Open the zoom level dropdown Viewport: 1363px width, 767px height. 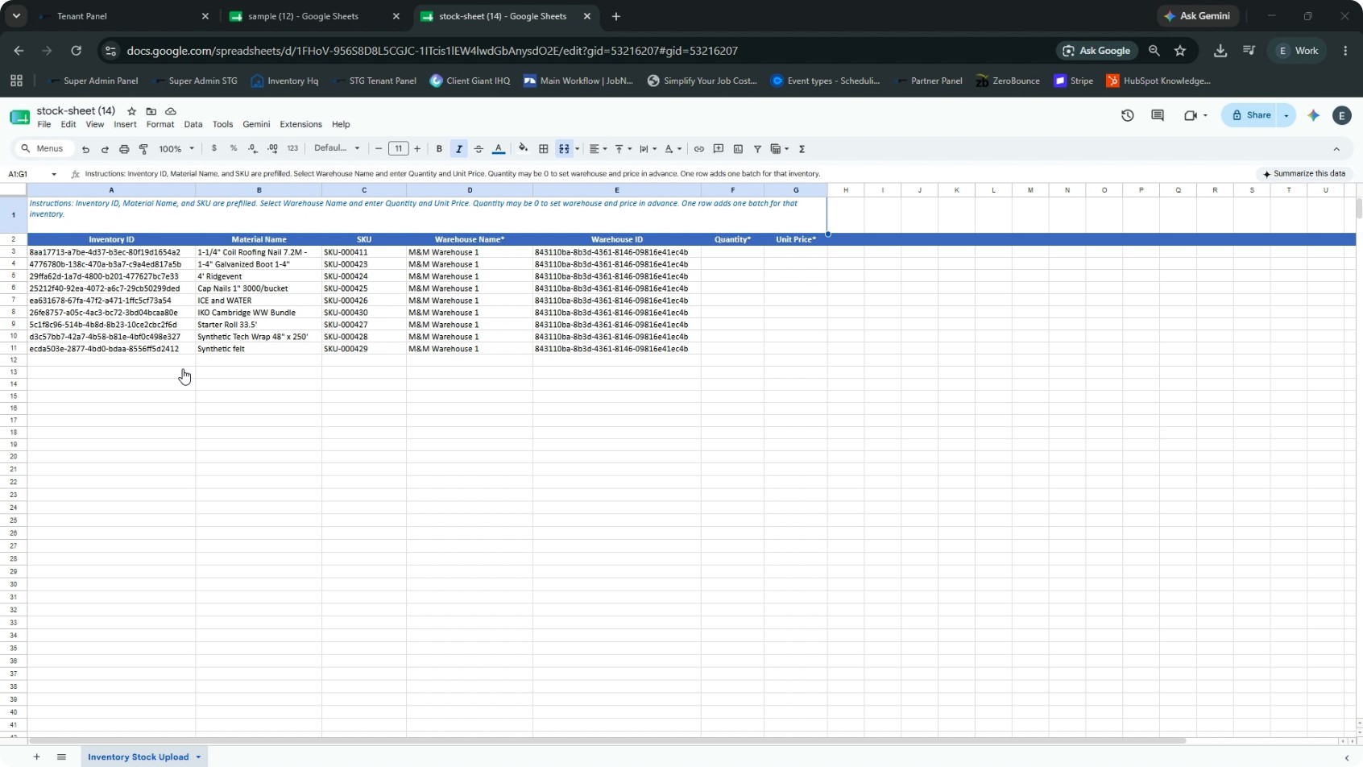click(x=176, y=148)
